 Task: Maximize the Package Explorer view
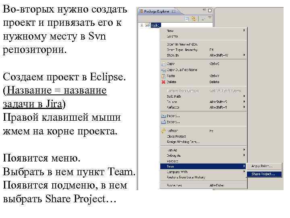(210, 10)
